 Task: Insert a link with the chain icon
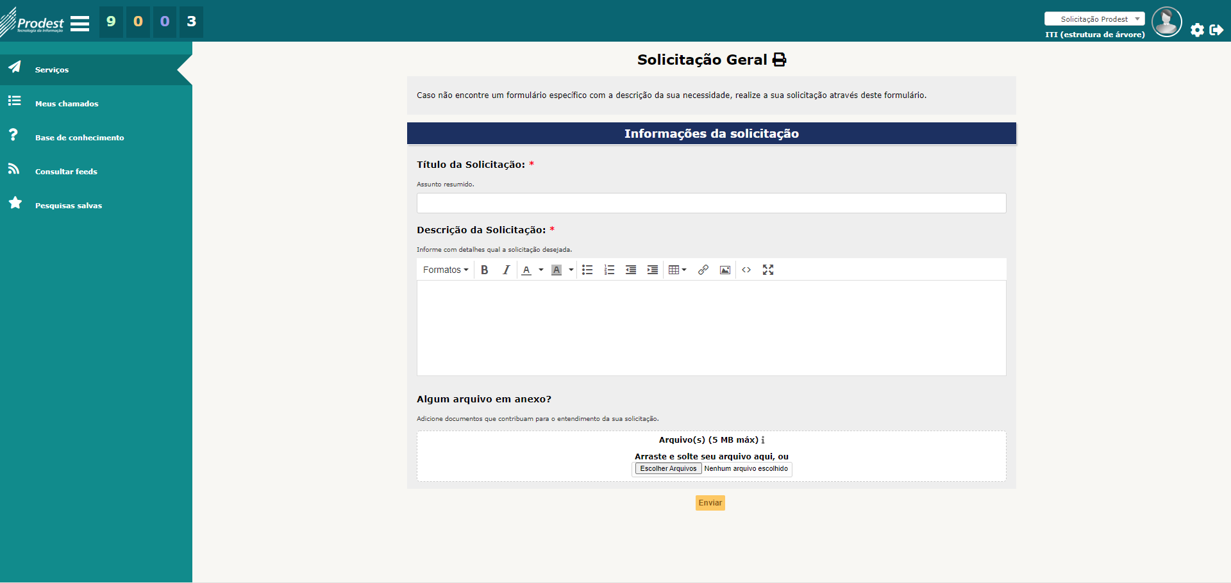[703, 270]
